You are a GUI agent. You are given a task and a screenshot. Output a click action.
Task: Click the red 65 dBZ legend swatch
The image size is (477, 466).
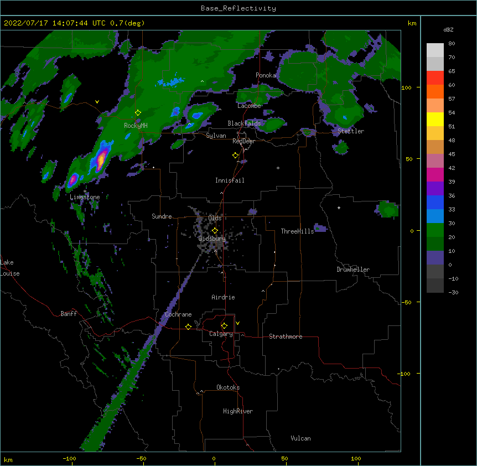point(435,78)
